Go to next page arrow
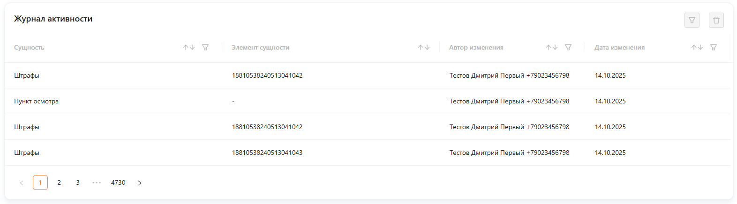Screen dimensions: 737x204 pyautogui.click(x=140, y=182)
